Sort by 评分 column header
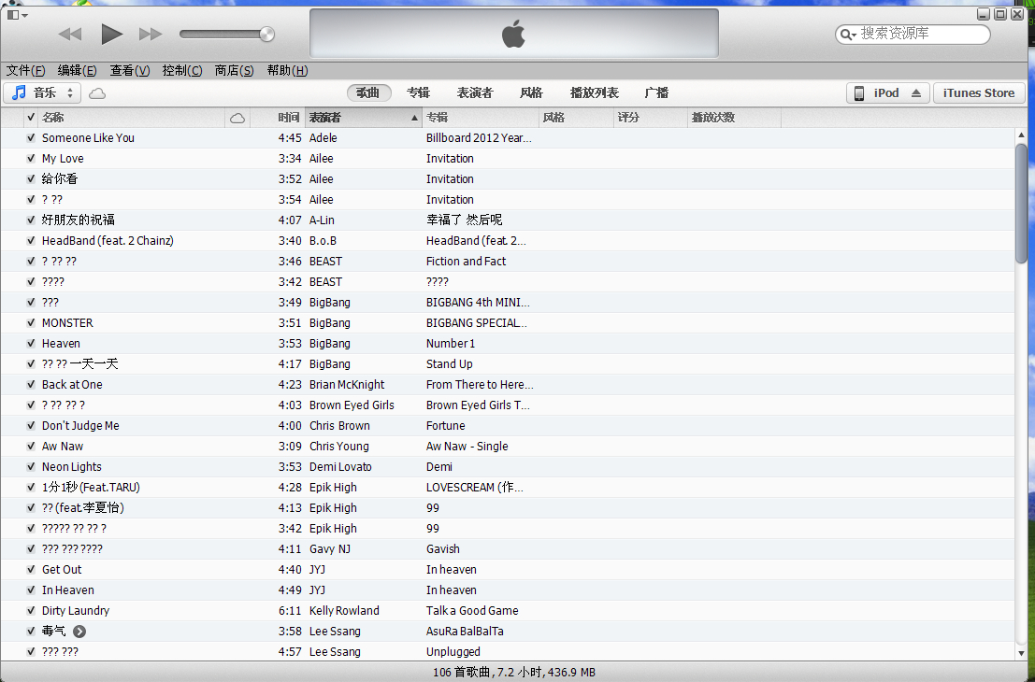 coord(650,118)
